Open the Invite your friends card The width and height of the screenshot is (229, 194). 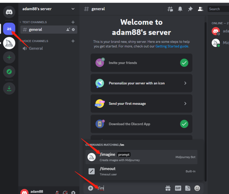pos(141,63)
